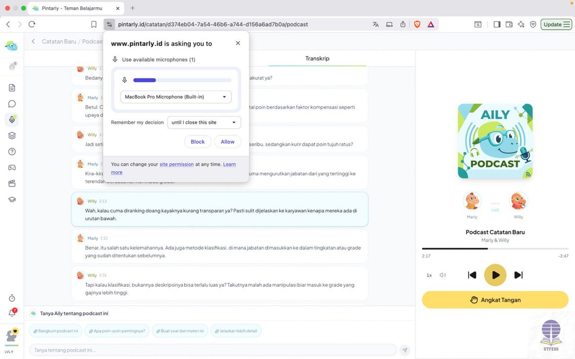
Task: Open the Brave Rewards triangle icon
Action: click(431, 24)
